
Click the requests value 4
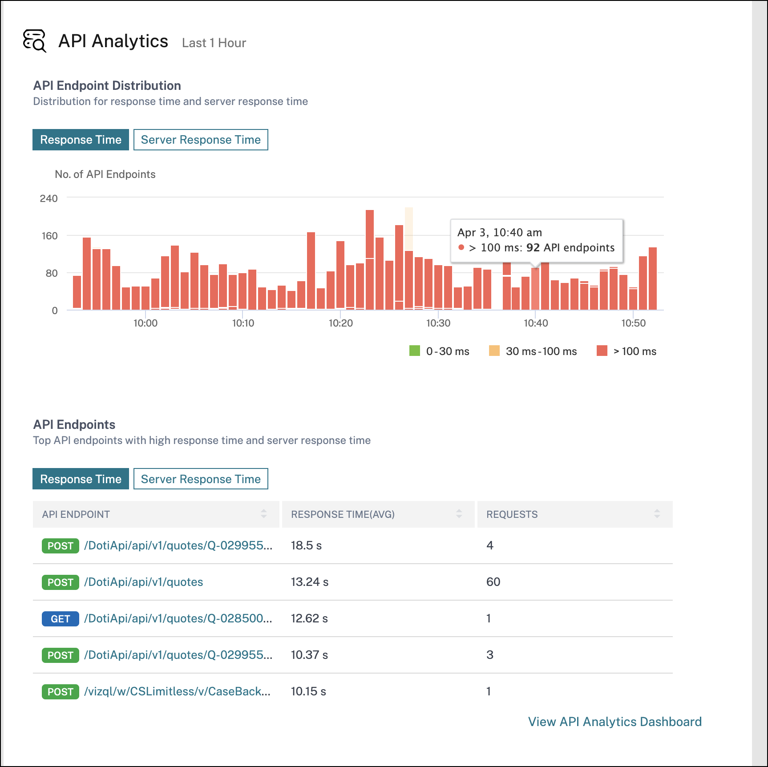click(490, 545)
